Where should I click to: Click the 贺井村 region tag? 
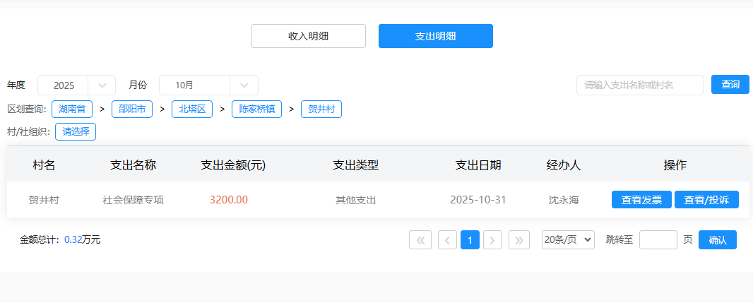[x=321, y=109]
